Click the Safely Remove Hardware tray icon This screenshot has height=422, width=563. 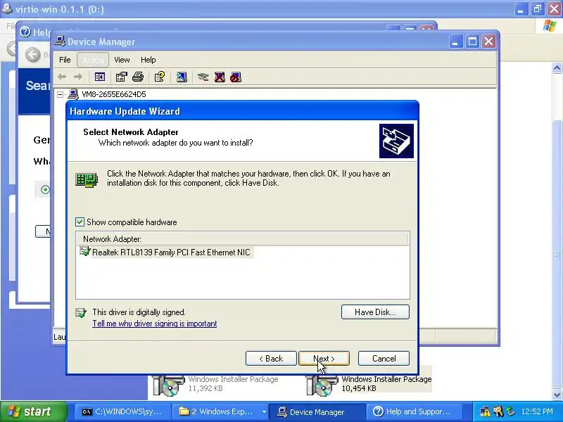coord(510,411)
